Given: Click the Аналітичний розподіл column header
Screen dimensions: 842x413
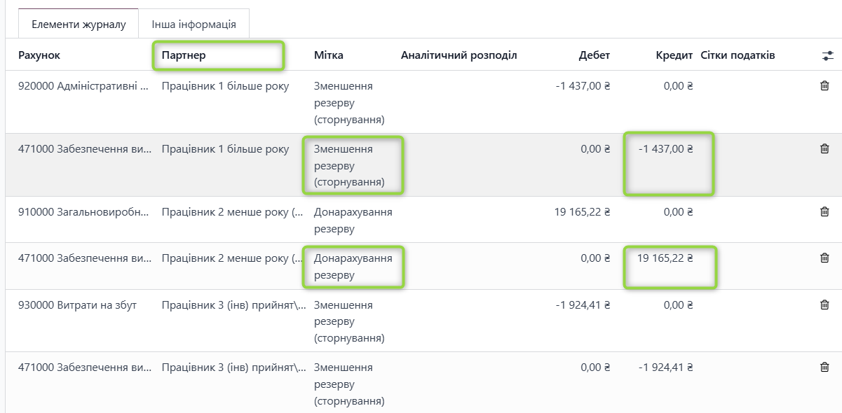Looking at the screenshot, I should point(459,55).
